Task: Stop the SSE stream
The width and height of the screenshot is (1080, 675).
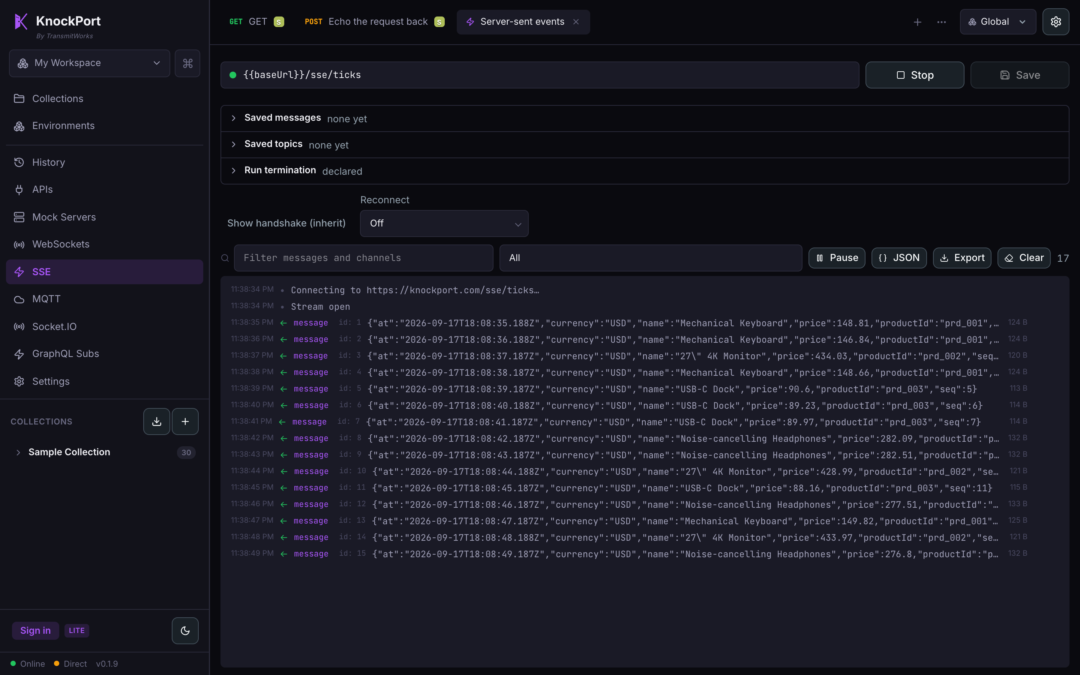Action: point(915,75)
